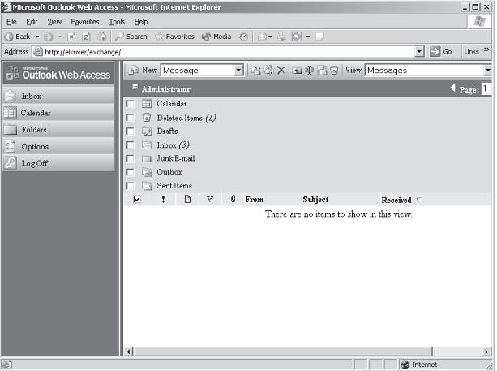
Task: Open the Back button history arrow
Action: click(x=37, y=37)
